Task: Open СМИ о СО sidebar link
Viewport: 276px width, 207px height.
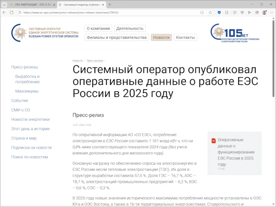Action: pyautogui.click(x=21, y=110)
